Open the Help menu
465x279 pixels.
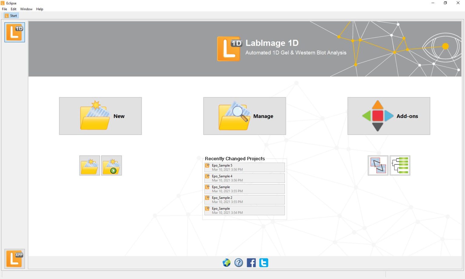39,9
